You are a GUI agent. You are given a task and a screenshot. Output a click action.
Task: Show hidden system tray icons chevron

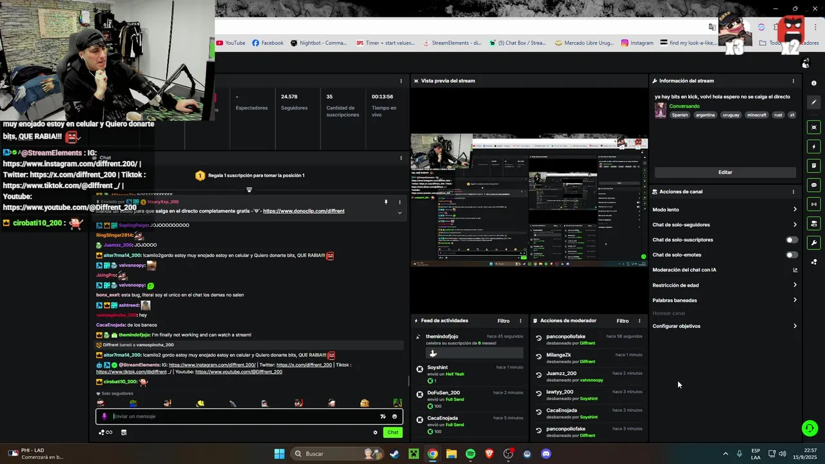tap(725, 454)
